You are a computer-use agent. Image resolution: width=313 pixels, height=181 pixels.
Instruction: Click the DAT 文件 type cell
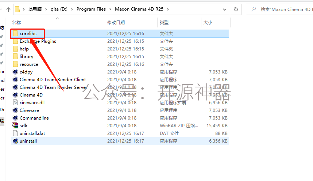pyautogui.click(x=169, y=133)
